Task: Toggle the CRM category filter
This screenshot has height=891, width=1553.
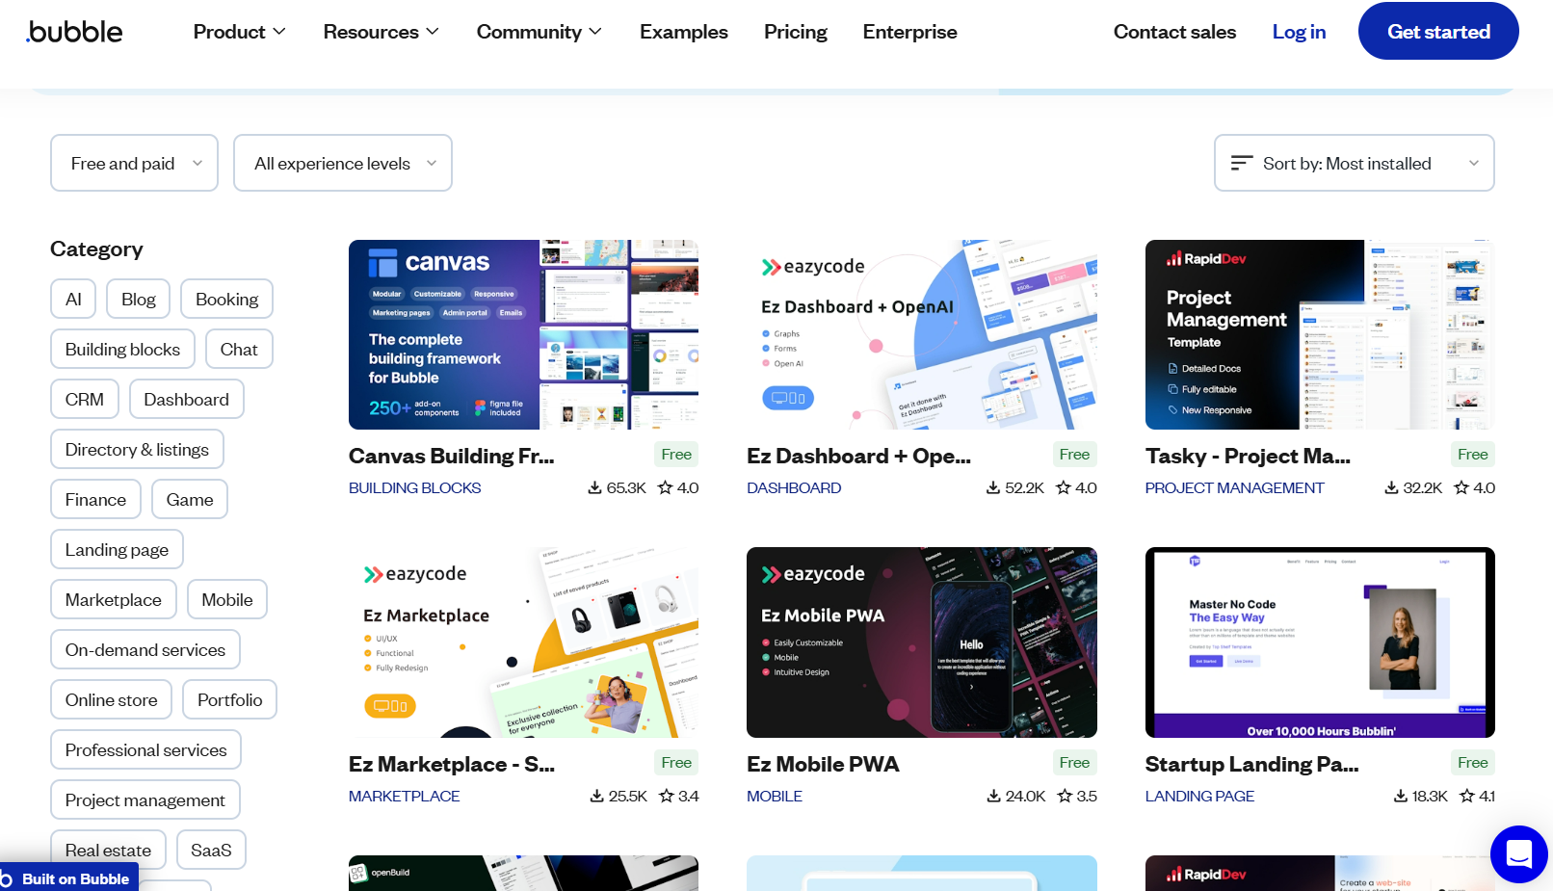Action: (85, 399)
